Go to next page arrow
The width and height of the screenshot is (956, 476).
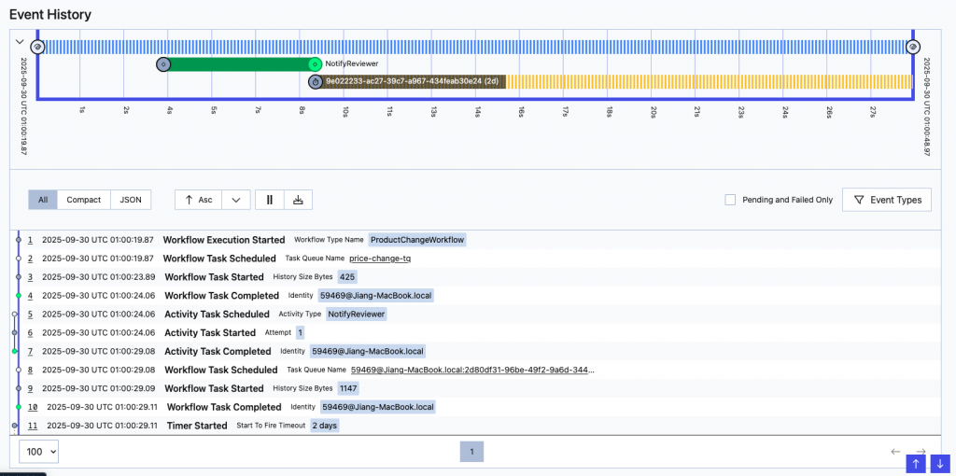coord(921,451)
